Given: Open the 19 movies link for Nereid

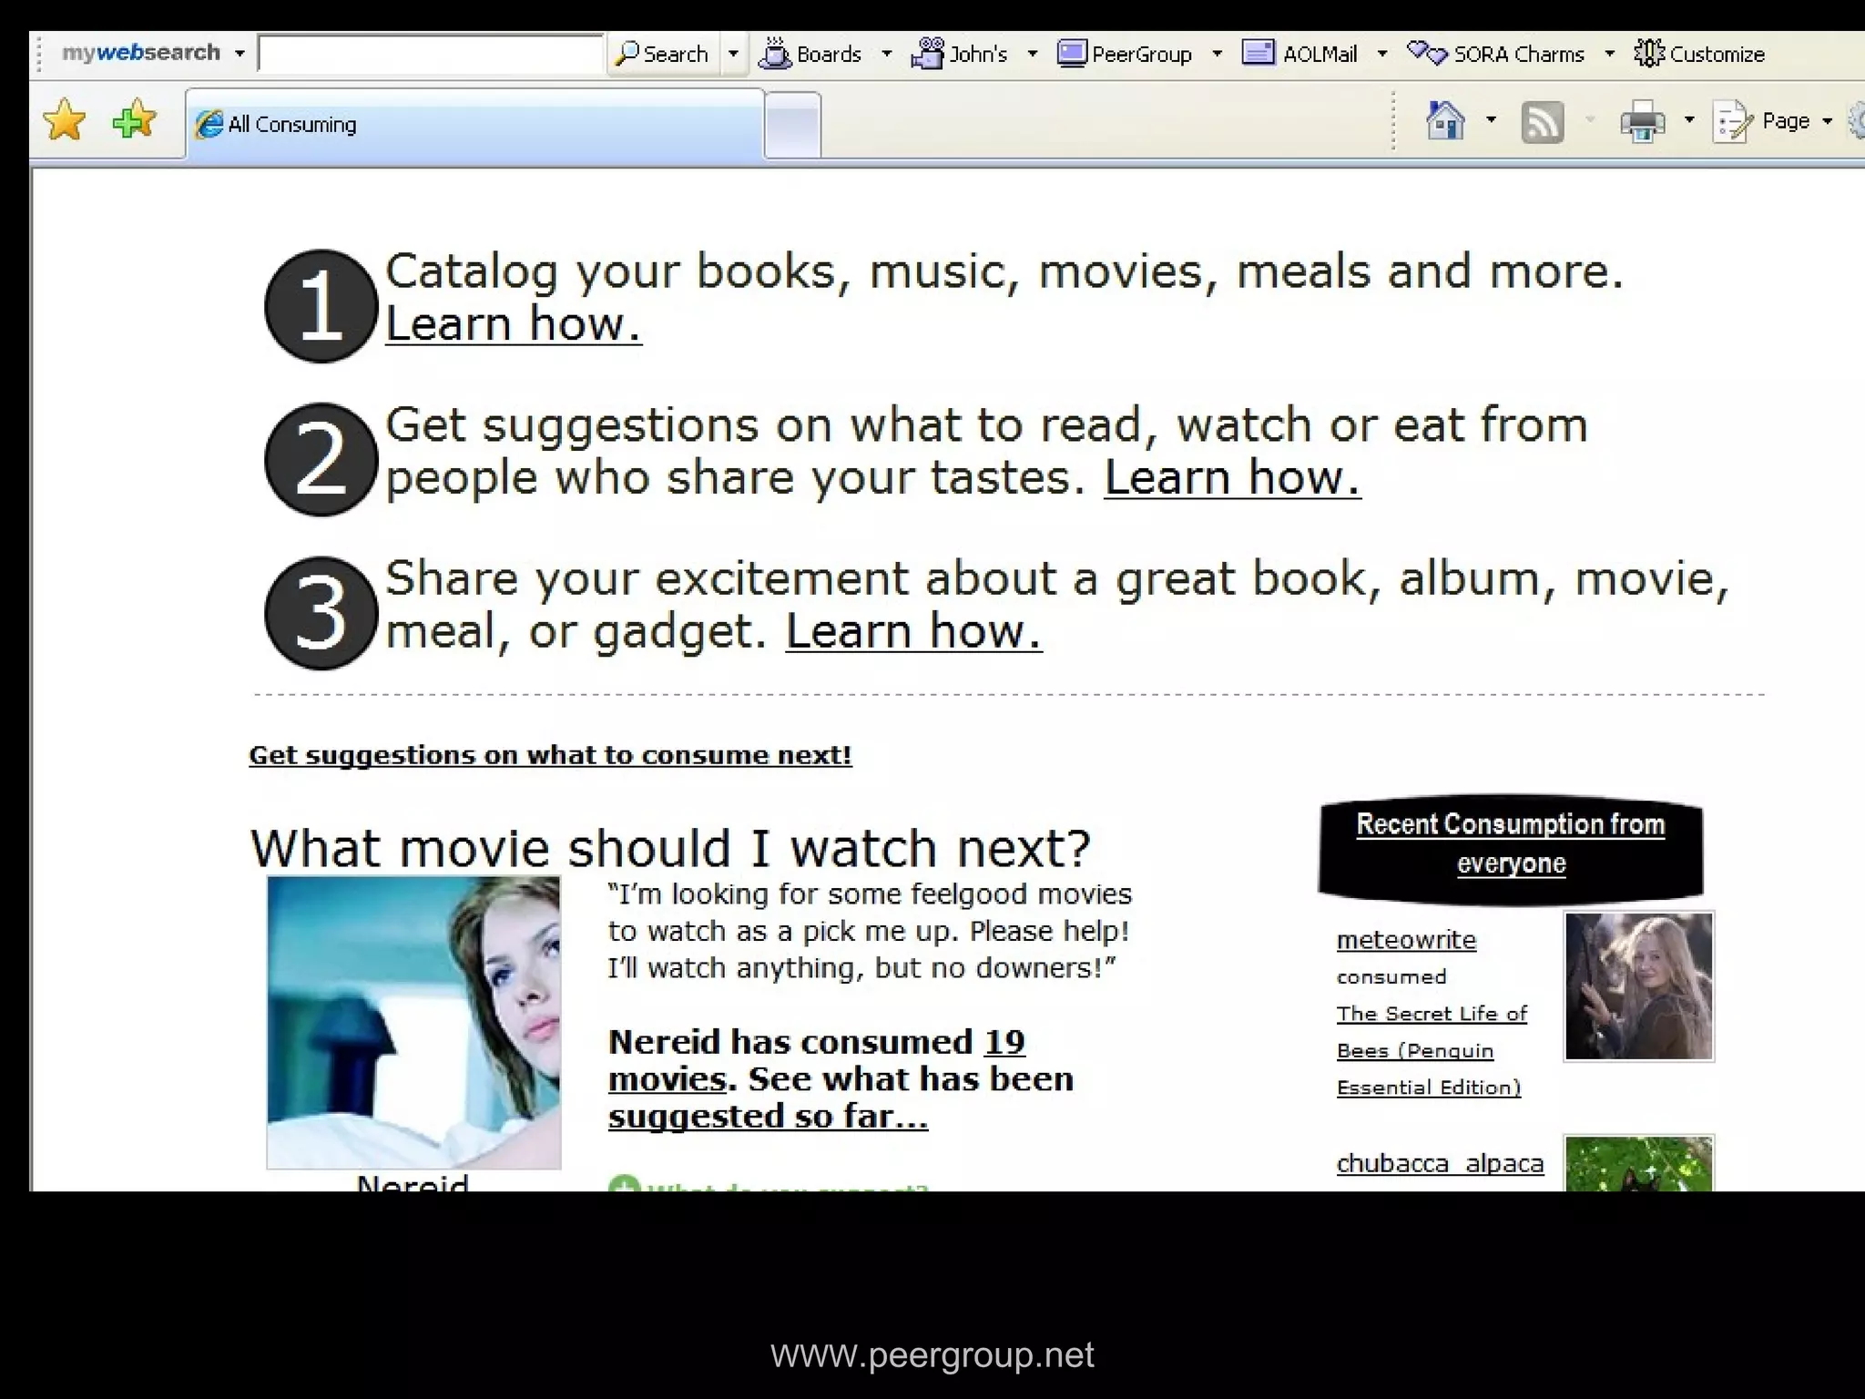Looking at the screenshot, I should [x=817, y=1060].
